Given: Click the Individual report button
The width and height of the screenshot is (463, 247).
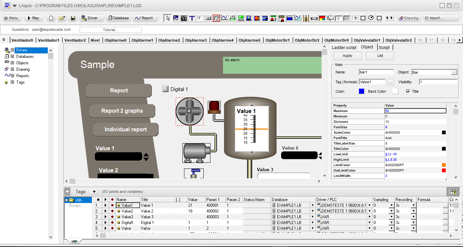Looking at the screenshot, I should click(x=126, y=130).
